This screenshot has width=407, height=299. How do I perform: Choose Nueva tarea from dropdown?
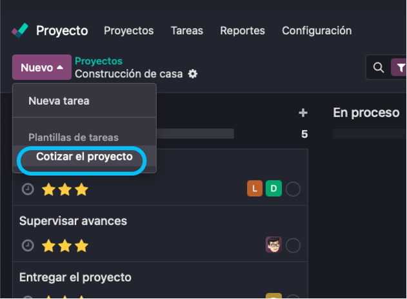(59, 101)
